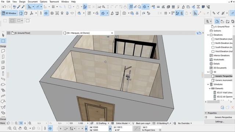The image size is (235, 132).
Task: Click the More button in toolbox
Action: [x=3, y=123]
